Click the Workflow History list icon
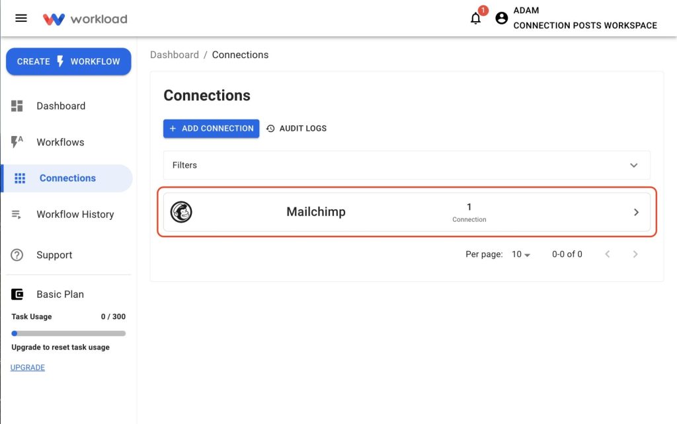Viewport: 677px width, 424px height. coord(17,215)
